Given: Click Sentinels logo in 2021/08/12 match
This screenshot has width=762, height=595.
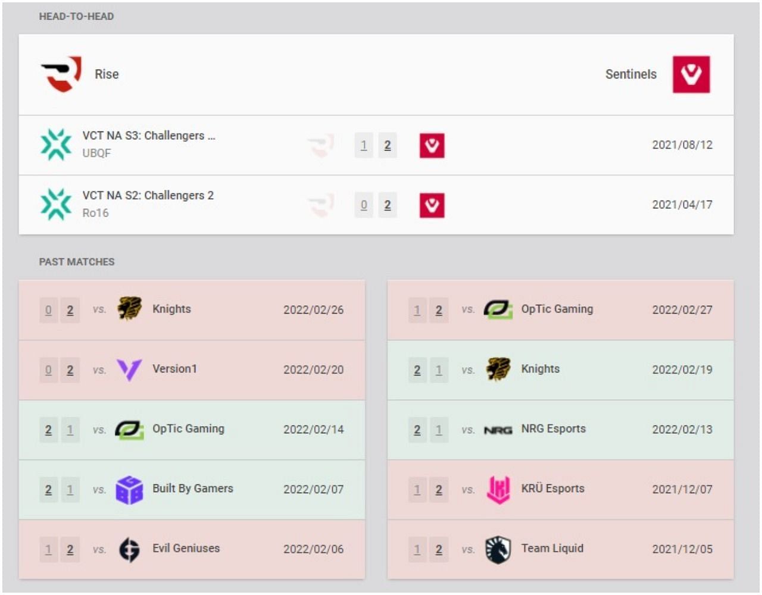Looking at the screenshot, I should pyautogui.click(x=432, y=146).
